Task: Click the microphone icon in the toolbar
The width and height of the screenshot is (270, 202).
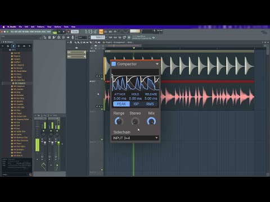Action: (x=73, y=38)
